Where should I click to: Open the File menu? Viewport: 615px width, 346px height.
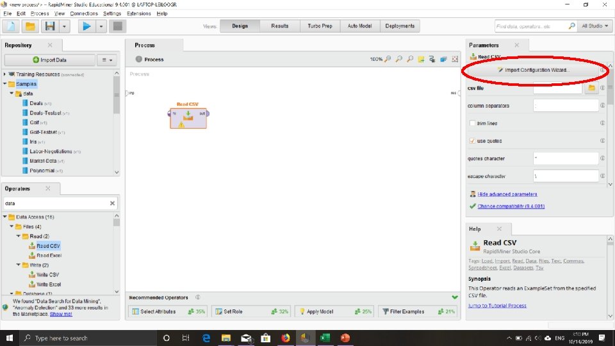click(8, 13)
